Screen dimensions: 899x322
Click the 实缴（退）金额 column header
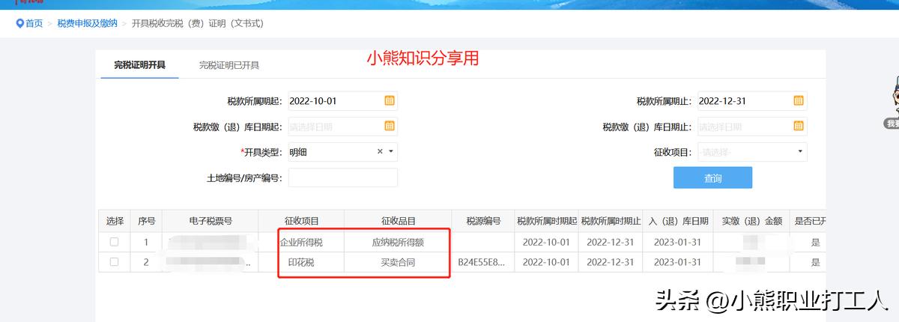751,221
